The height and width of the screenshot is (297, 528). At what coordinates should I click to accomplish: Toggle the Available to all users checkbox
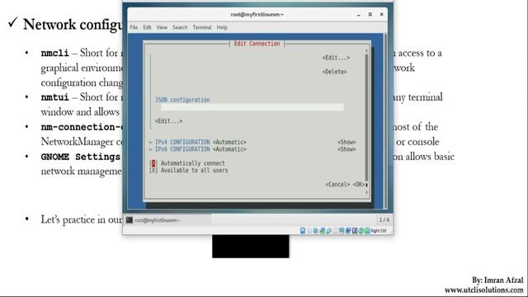point(153,171)
